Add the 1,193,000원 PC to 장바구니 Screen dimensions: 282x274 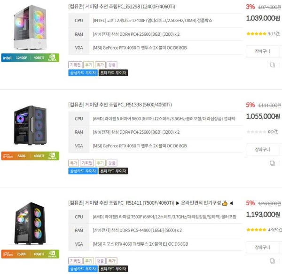tap(262, 247)
